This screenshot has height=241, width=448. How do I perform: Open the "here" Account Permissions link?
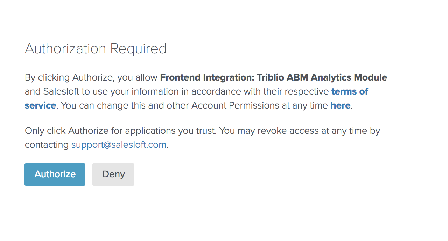point(341,105)
